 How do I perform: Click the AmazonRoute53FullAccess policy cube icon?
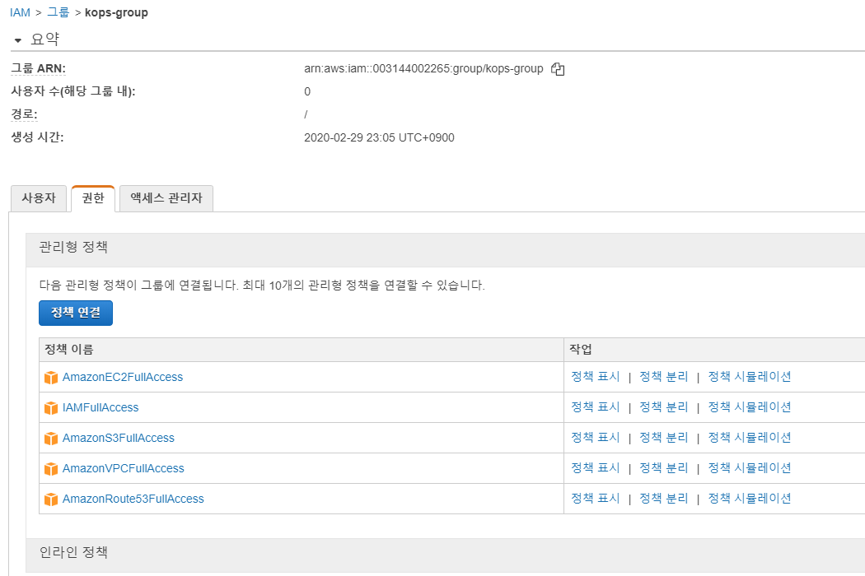51,499
